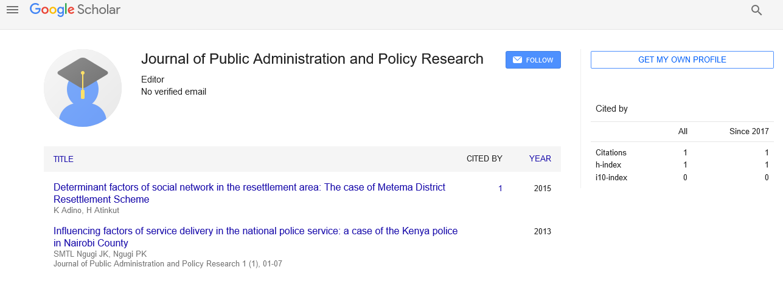The image size is (783, 281).
Task: Click the Google Scholar logo
Action: [x=75, y=10]
